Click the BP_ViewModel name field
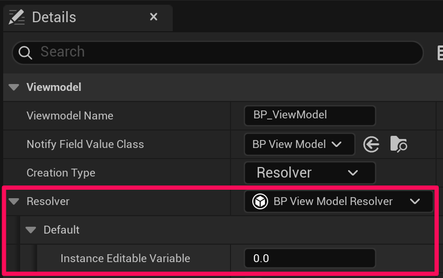 [309, 115]
